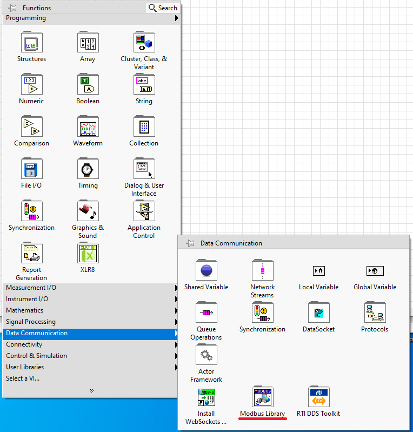Open the Modbus Library subpalette
The width and height of the screenshot is (413, 432).
pos(263,397)
